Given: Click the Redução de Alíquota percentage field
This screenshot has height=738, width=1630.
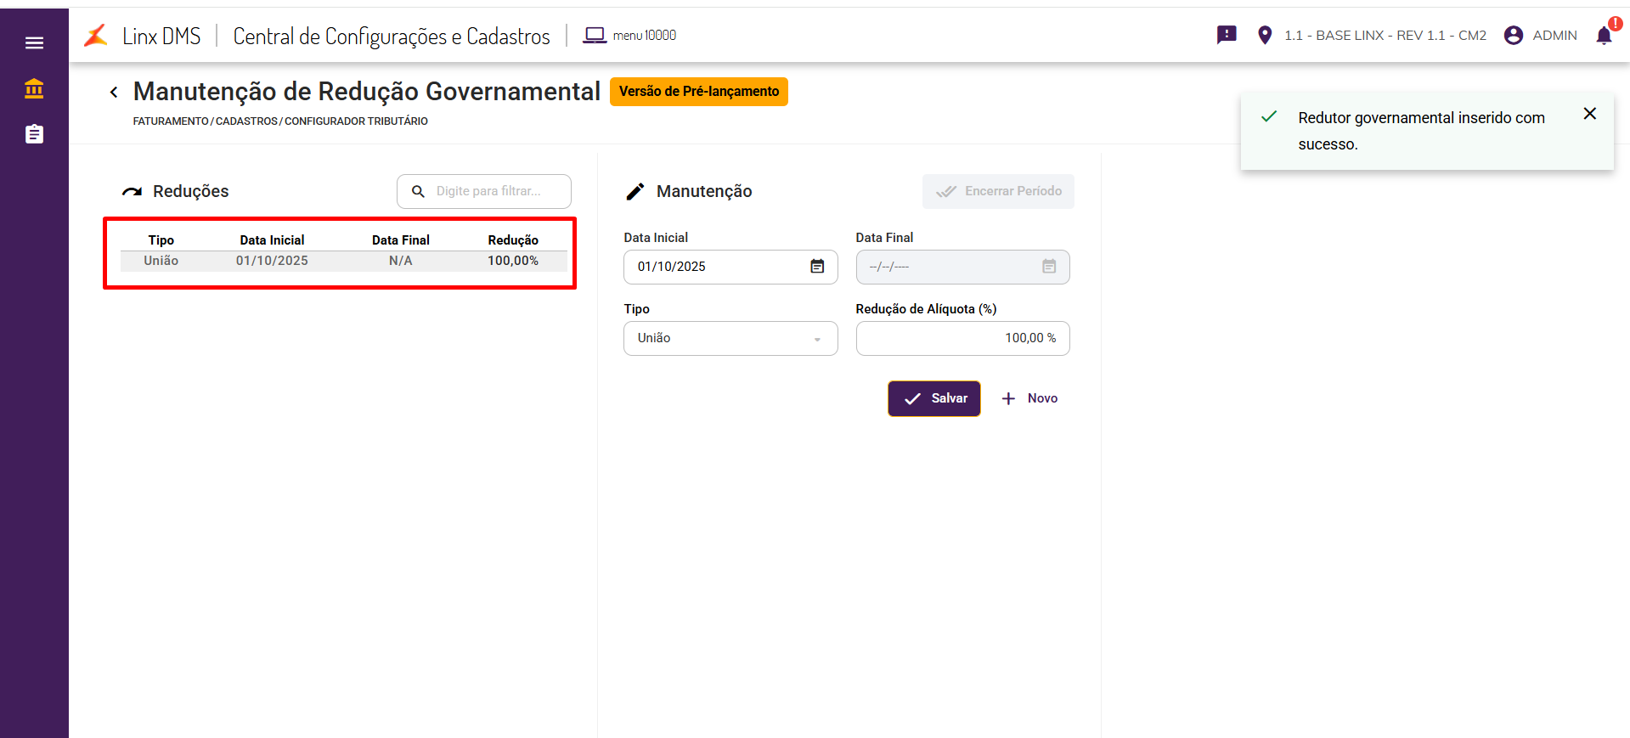Looking at the screenshot, I should pyautogui.click(x=962, y=338).
